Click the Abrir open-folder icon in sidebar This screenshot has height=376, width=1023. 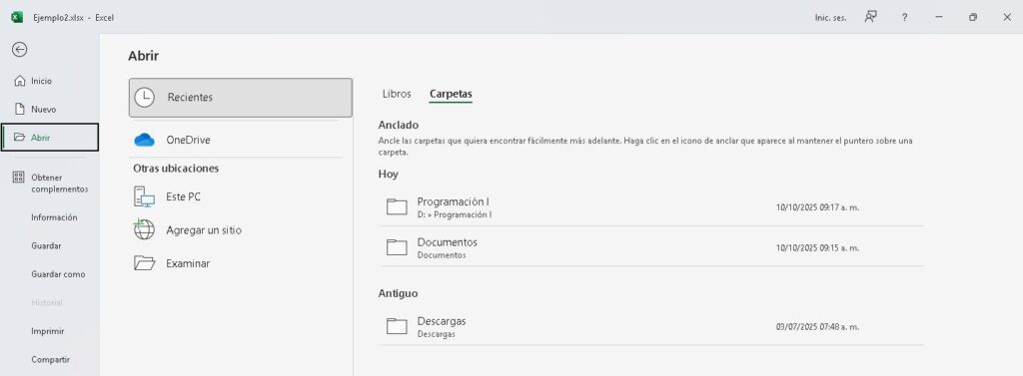(20, 138)
